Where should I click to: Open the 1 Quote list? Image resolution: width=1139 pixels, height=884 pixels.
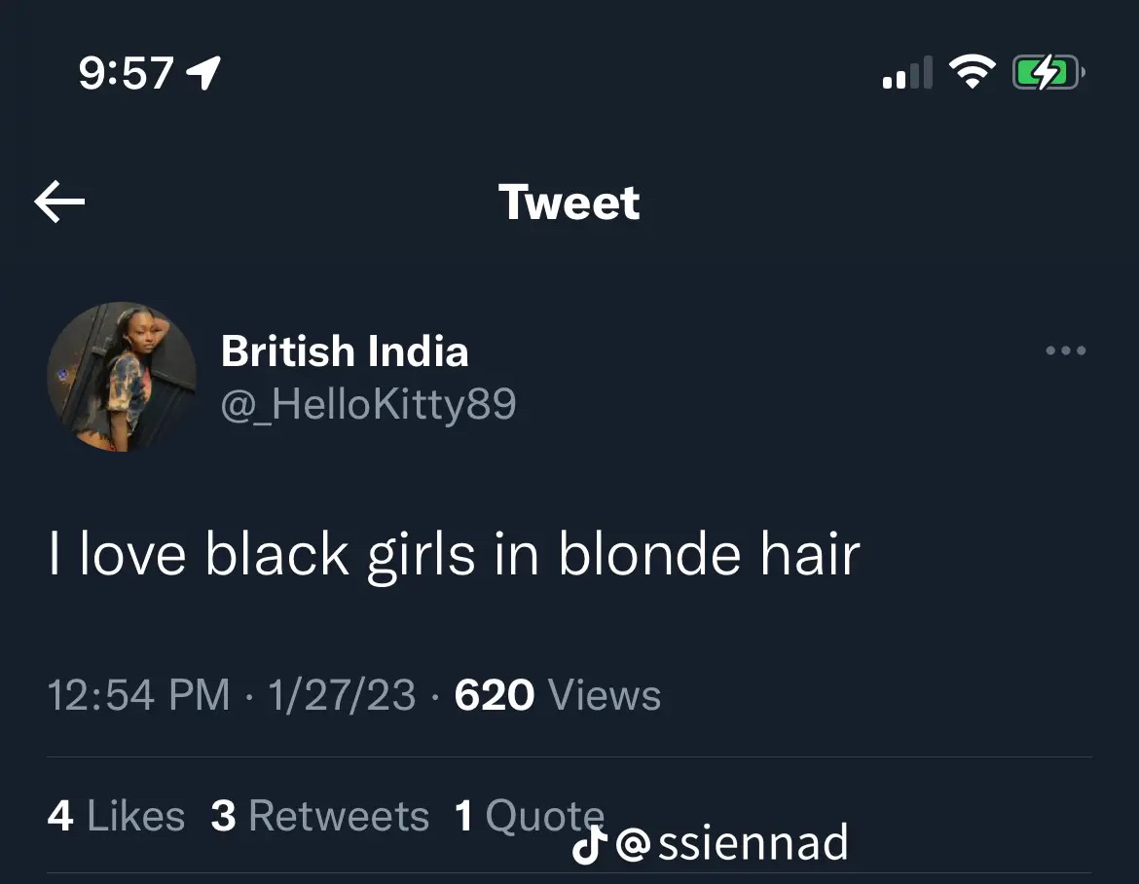tap(530, 816)
